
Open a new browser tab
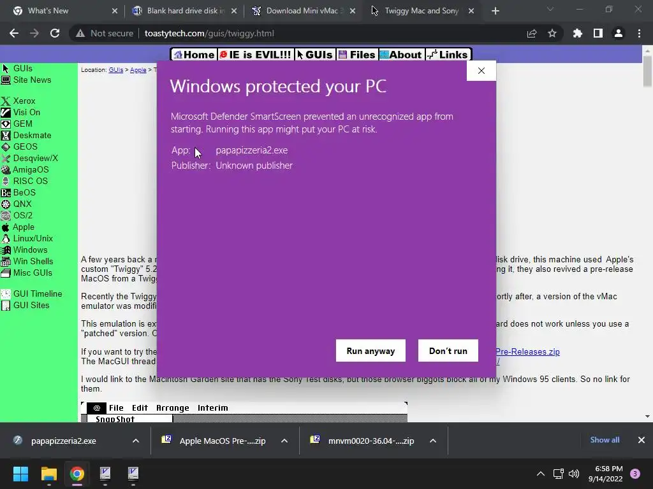pyautogui.click(x=495, y=11)
